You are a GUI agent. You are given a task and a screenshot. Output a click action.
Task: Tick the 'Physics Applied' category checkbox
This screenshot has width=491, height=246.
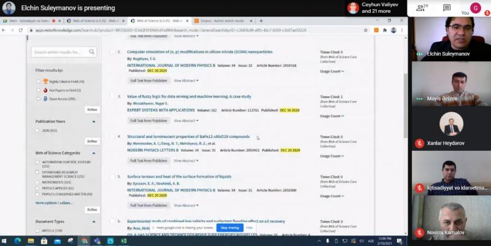(37, 188)
